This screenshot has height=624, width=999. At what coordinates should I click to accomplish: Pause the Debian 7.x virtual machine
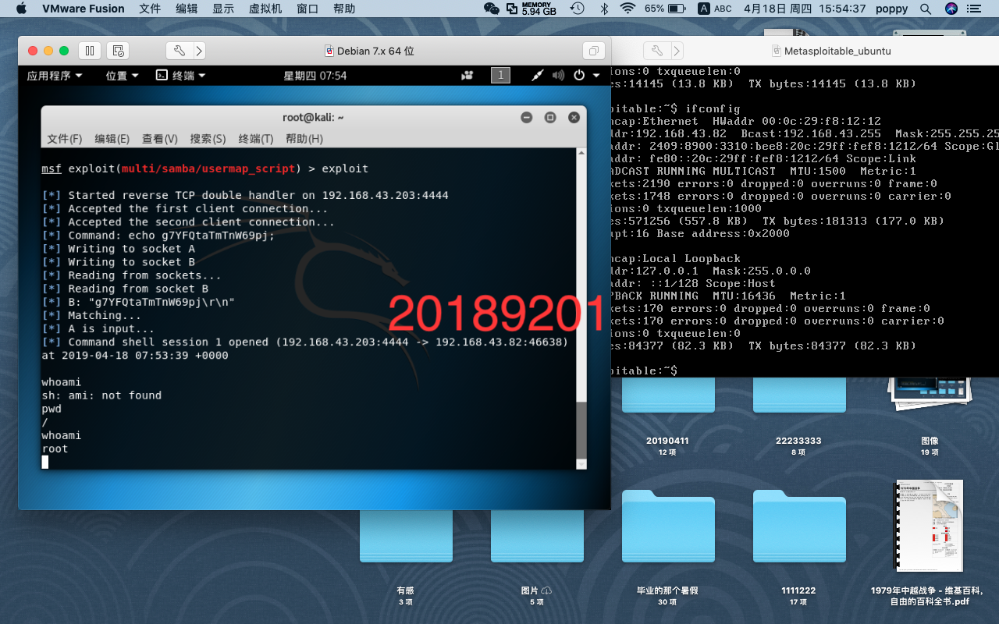pos(90,51)
